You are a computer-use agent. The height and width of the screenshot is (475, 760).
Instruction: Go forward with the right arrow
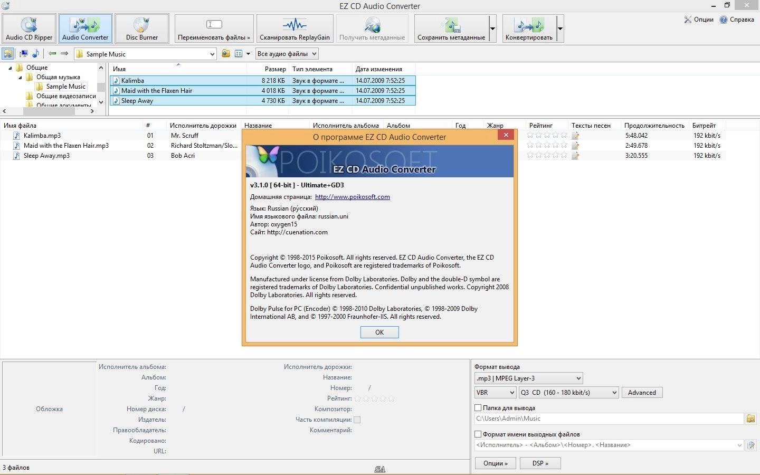point(64,53)
